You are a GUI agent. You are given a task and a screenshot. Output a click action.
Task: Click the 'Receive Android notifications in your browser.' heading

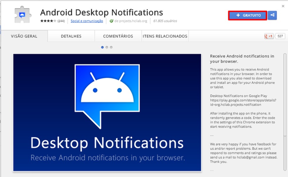pyautogui.click(x=242, y=59)
